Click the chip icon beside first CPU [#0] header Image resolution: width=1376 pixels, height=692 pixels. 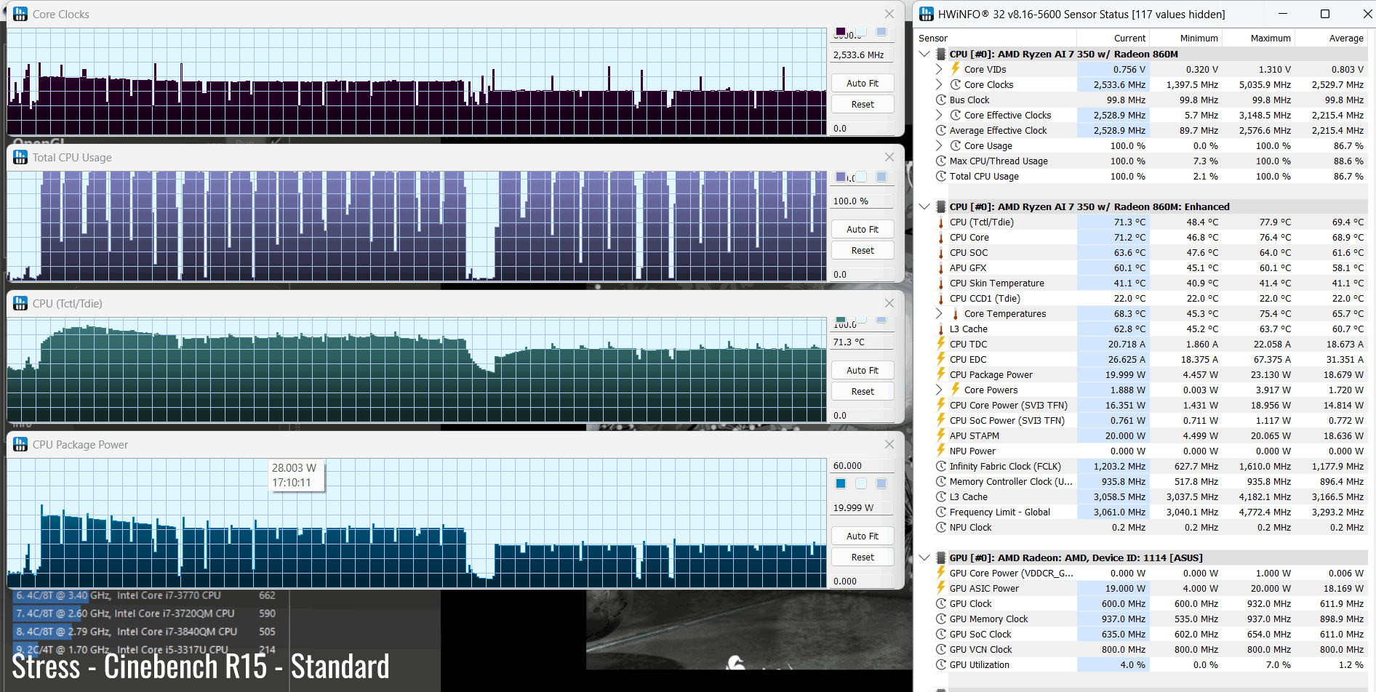[941, 54]
